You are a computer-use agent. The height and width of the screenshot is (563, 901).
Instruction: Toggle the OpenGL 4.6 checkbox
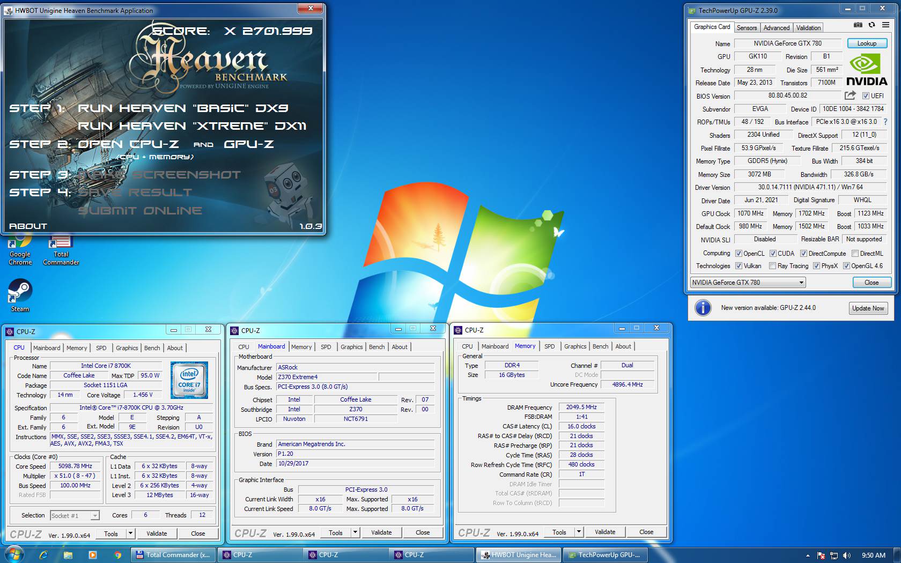846,266
